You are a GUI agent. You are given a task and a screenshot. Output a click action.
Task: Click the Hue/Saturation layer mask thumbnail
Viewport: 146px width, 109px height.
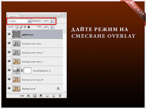[27, 70]
